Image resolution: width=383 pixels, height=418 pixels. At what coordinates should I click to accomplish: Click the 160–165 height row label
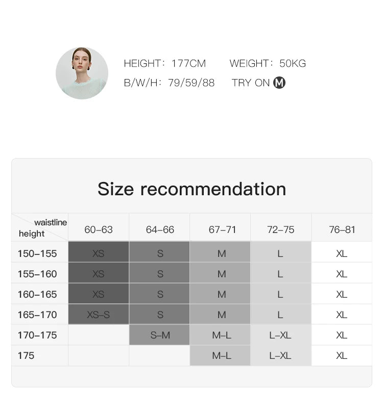37,294
